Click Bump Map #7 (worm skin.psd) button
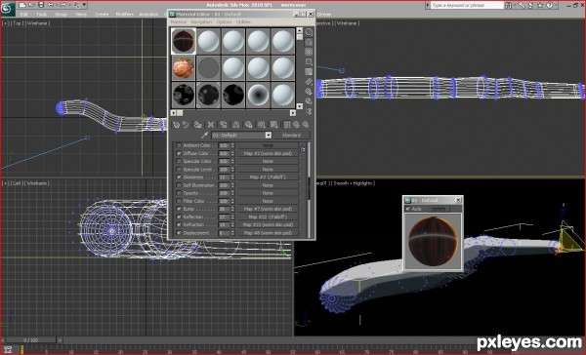The width and height of the screenshot is (586, 355). 268,209
